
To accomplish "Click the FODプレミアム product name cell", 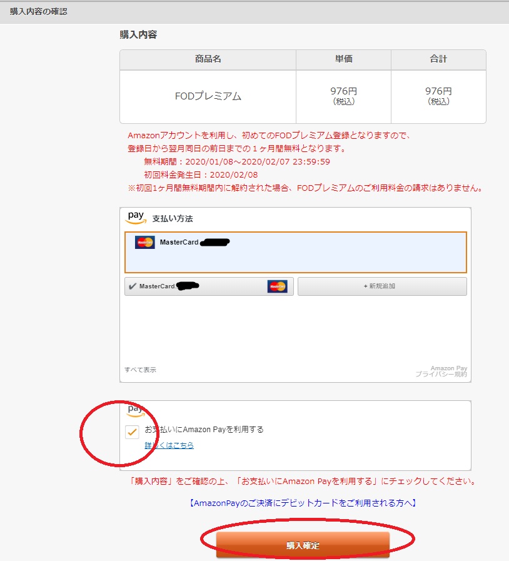I will (x=208, y=96).
